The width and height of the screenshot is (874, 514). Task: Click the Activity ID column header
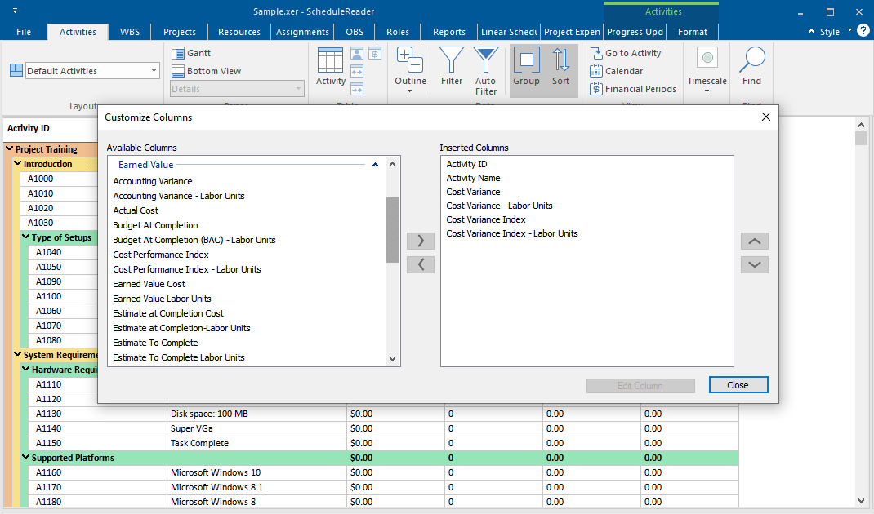(50, 128)
